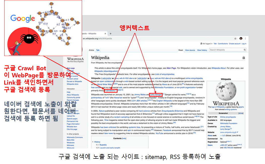Image resolution: width=265 pixels, height=164 pixels.
Task: Open Wikipedia store in sidebar
Action: click(x=72, y=84)
